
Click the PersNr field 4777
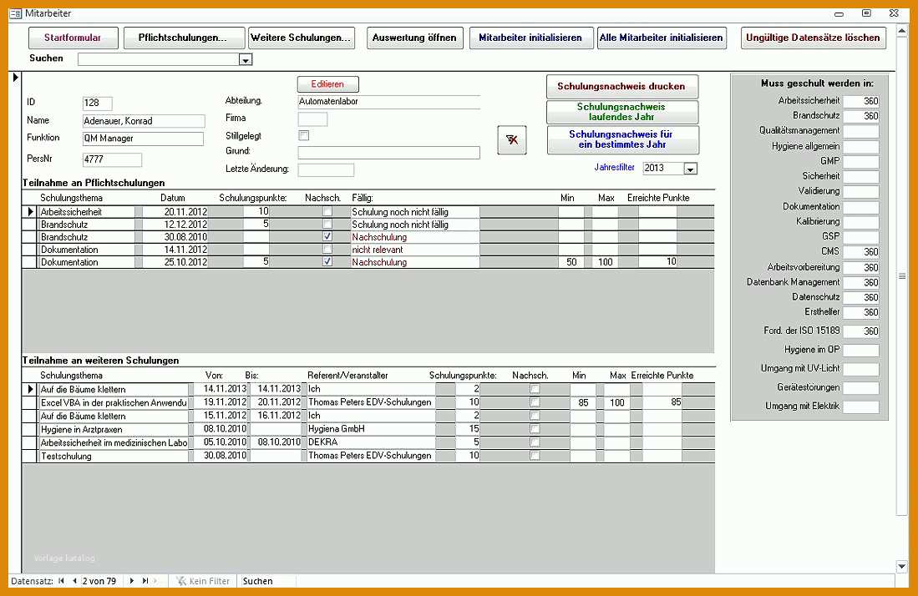click(112, 159)
